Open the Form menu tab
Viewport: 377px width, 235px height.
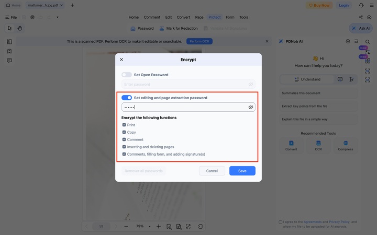point(230,17)
